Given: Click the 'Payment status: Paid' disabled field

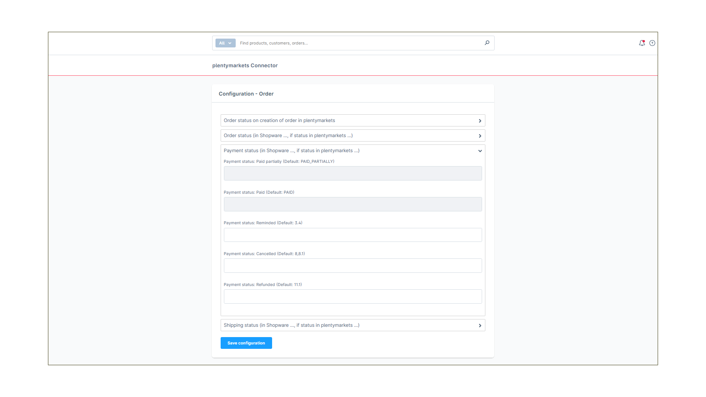Looking at the screenshot, I should (353, 204).
